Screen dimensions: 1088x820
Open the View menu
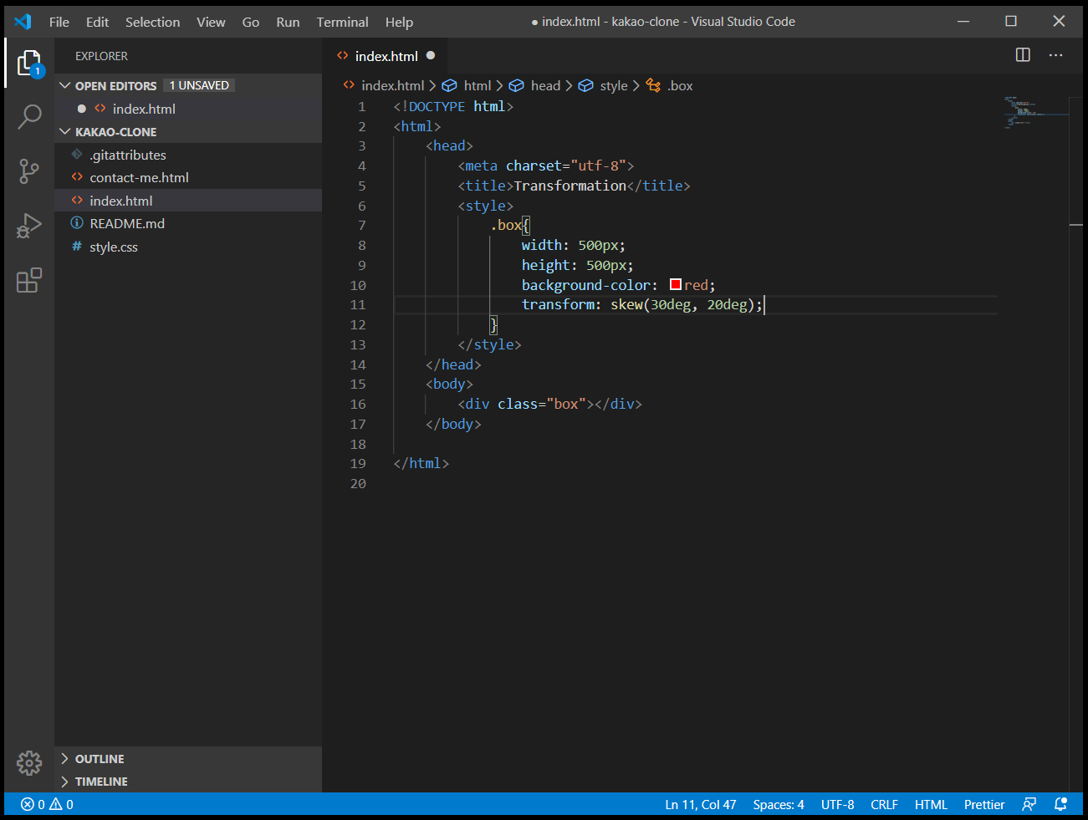[x=211, y=22]
